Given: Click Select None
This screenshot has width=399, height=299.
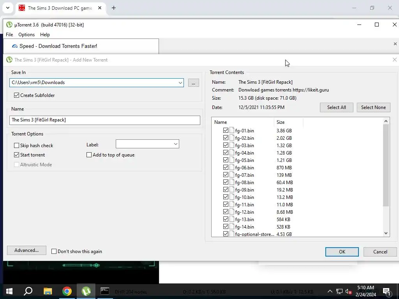Looking at the screenshot, I should click(x=373, y=107).
